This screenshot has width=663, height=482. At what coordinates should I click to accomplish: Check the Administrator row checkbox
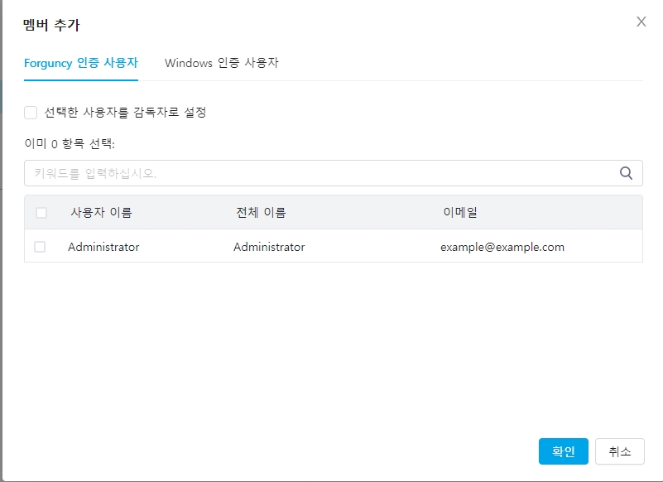(x=40, y=247)
